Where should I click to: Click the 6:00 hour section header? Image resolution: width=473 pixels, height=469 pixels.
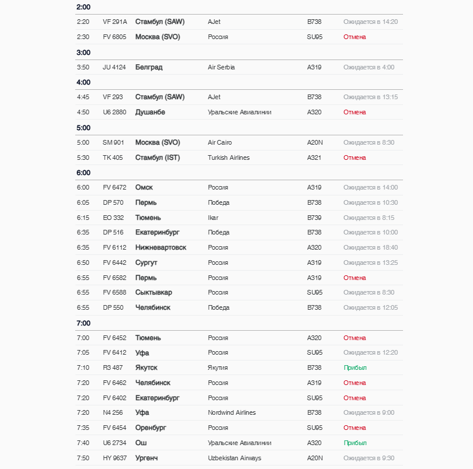[x=83, y=173]
